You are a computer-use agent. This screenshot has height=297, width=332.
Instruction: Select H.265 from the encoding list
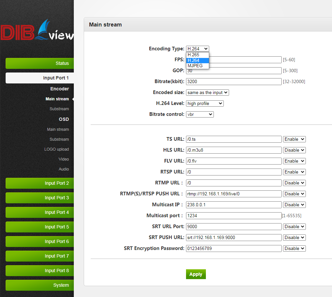[198, 55]
